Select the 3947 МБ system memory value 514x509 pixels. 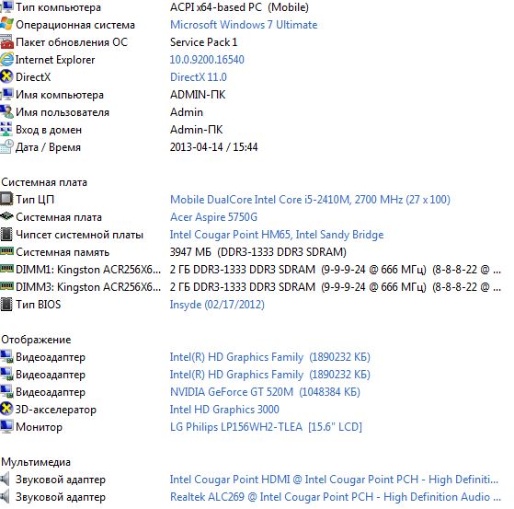point(258,252)
